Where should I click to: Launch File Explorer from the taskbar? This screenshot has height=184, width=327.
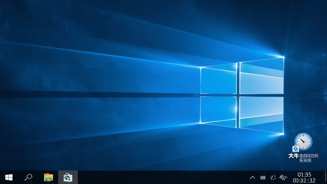[49, 177]
